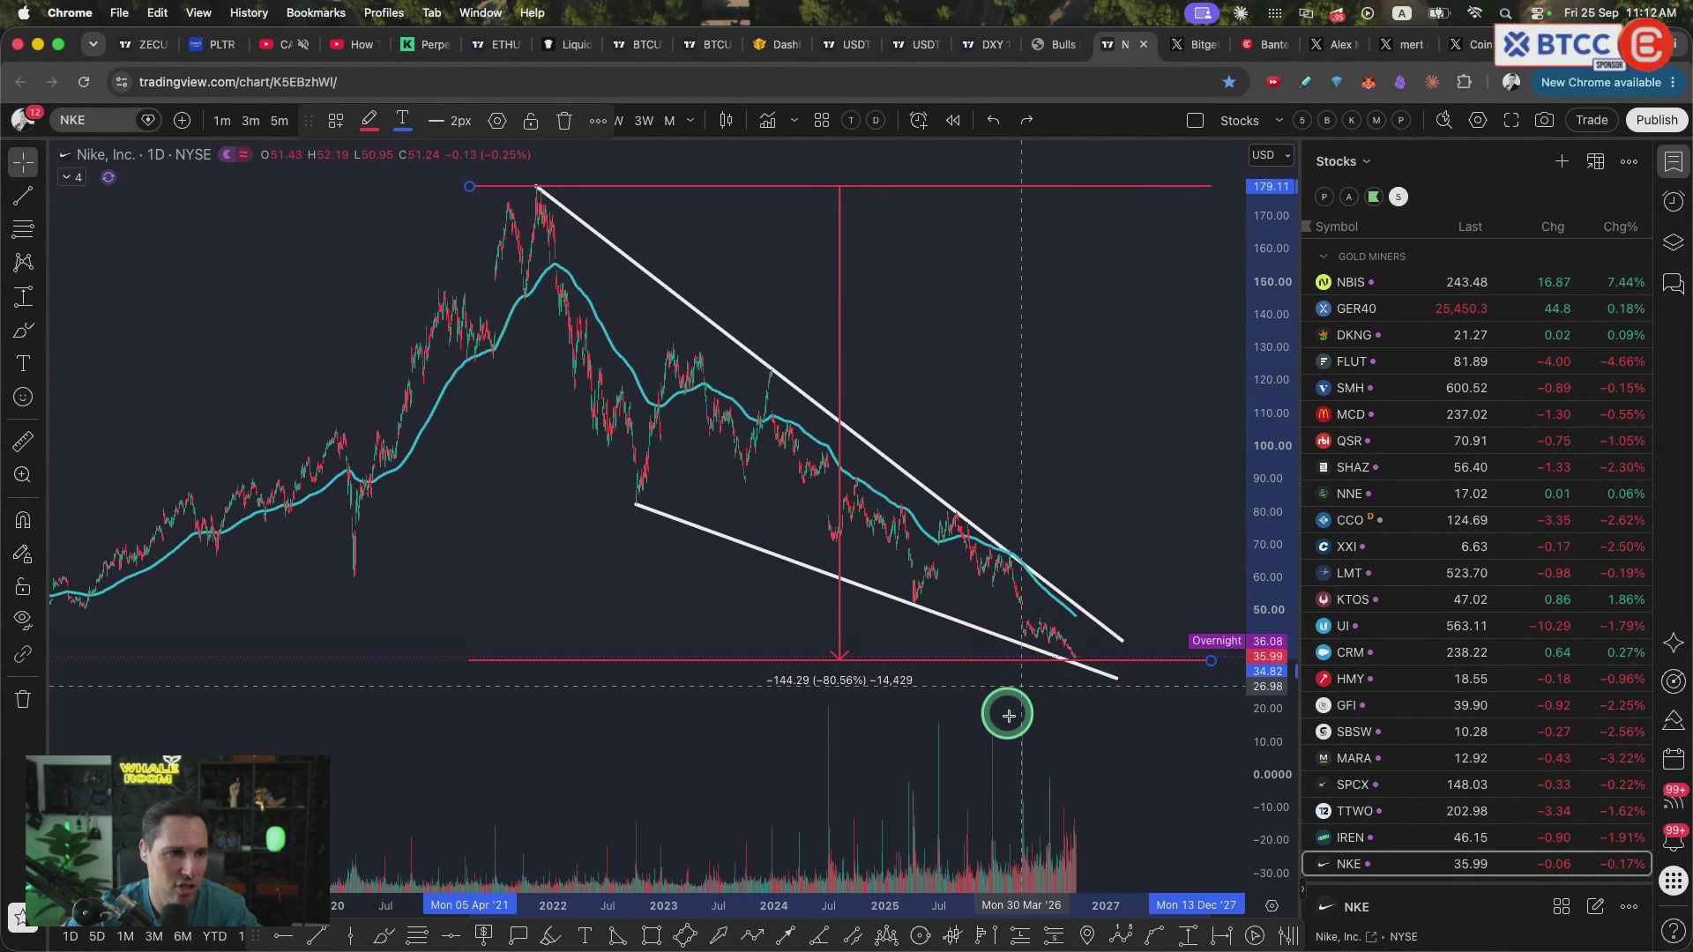Open chart settings gear in top toolbar
The width and height of the screenshot is (1693, 952).
[x=1478, y=121]
